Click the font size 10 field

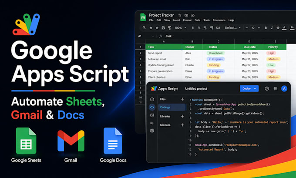coord(253,28)
